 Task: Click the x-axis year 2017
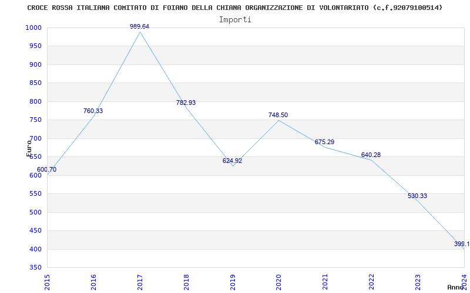pos(140,282)
